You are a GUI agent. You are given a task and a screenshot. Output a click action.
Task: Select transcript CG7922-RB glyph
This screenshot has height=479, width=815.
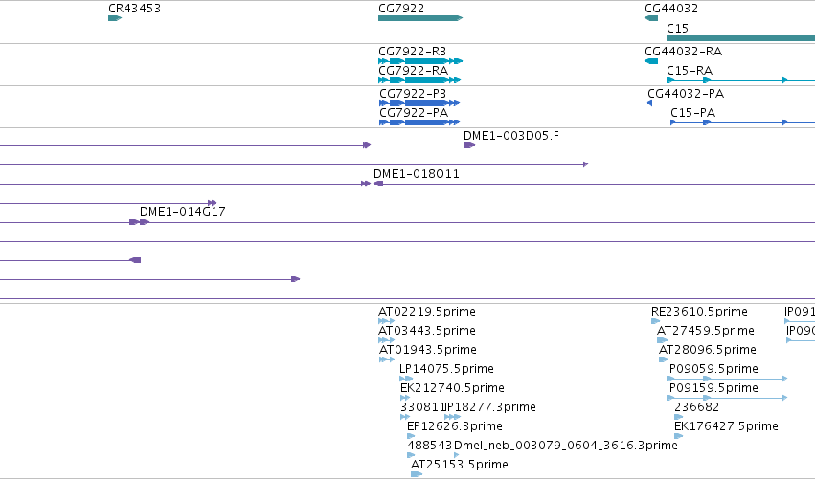420,61
